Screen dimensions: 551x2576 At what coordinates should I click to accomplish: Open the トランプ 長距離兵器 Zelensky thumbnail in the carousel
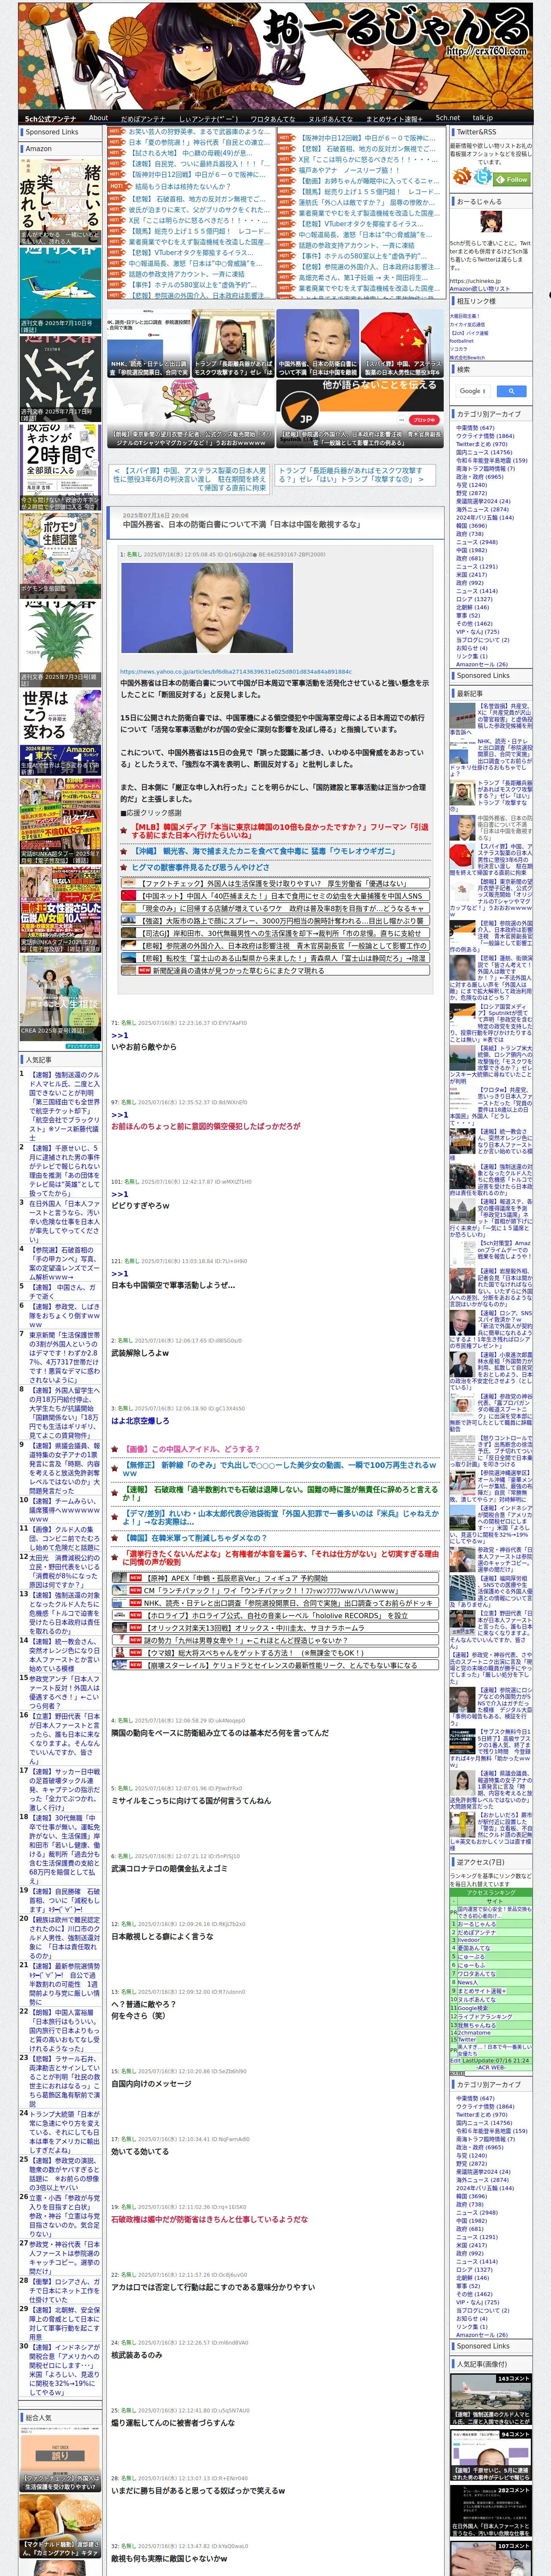coord(234,344)
